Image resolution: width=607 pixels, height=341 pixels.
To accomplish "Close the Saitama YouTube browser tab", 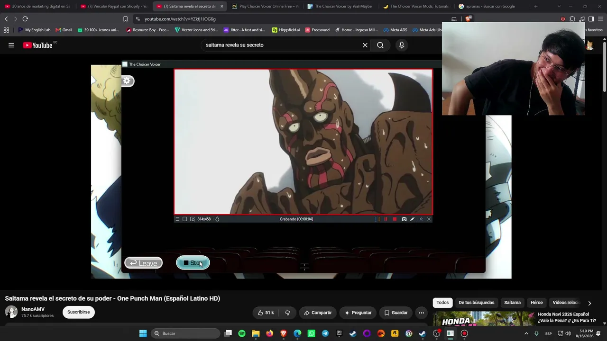I will tap(221, 6).
